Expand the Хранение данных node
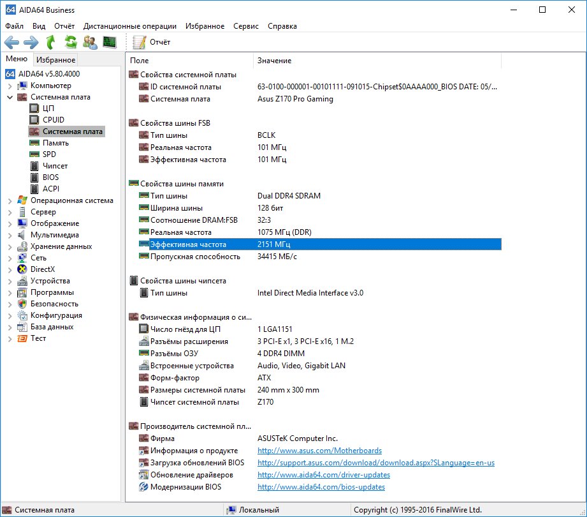Screen dimensions: 587x517 (10, 246)
